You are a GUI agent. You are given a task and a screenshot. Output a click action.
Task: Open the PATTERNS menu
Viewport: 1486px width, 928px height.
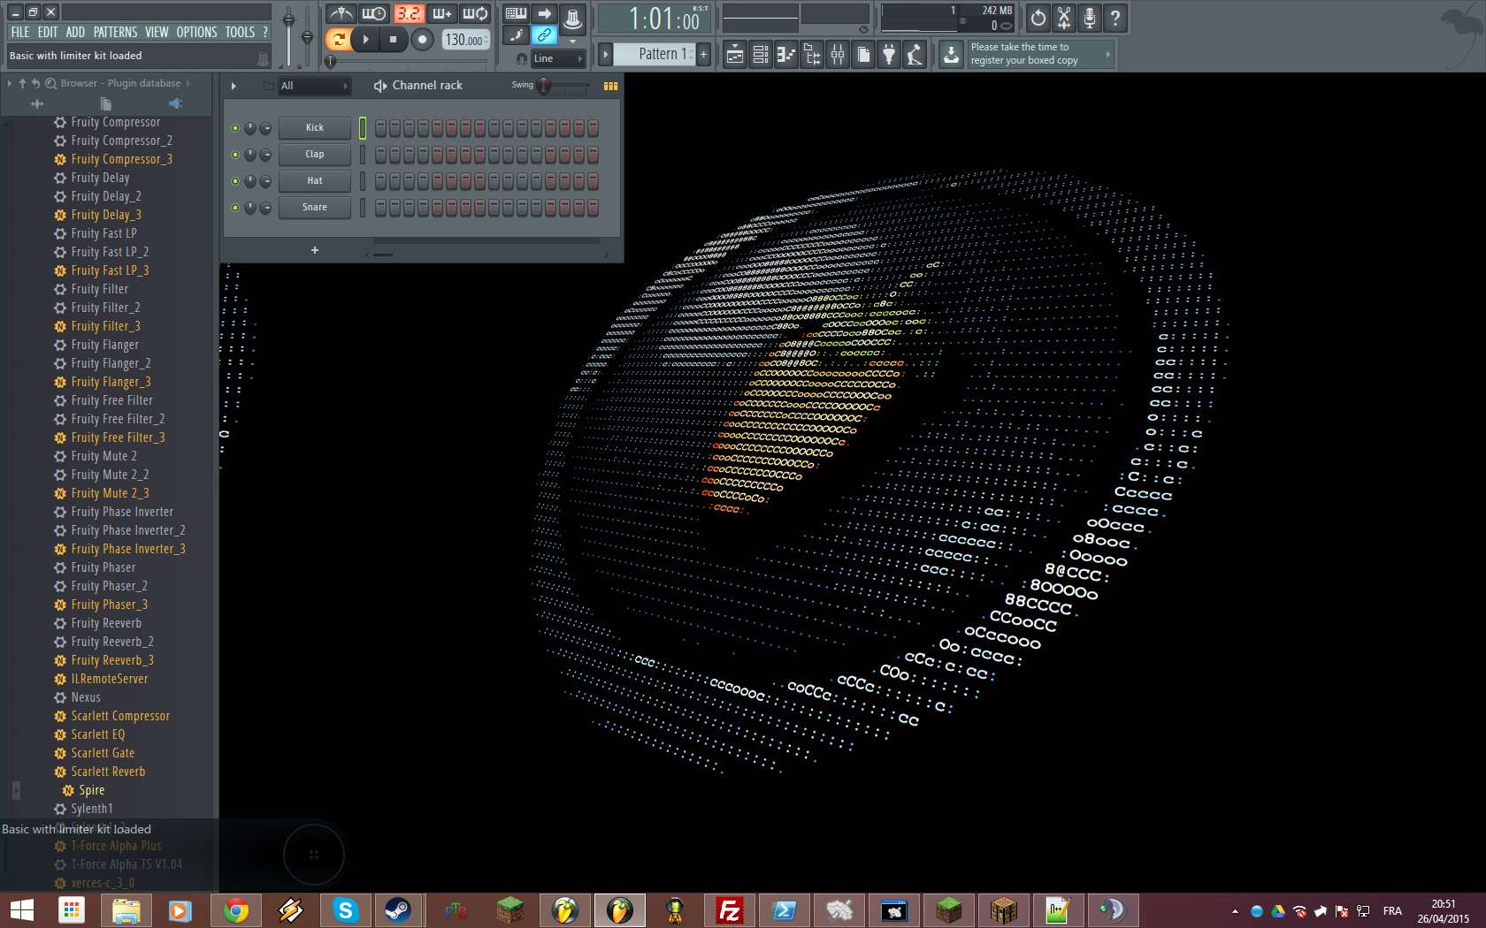[x=115, y=32]
